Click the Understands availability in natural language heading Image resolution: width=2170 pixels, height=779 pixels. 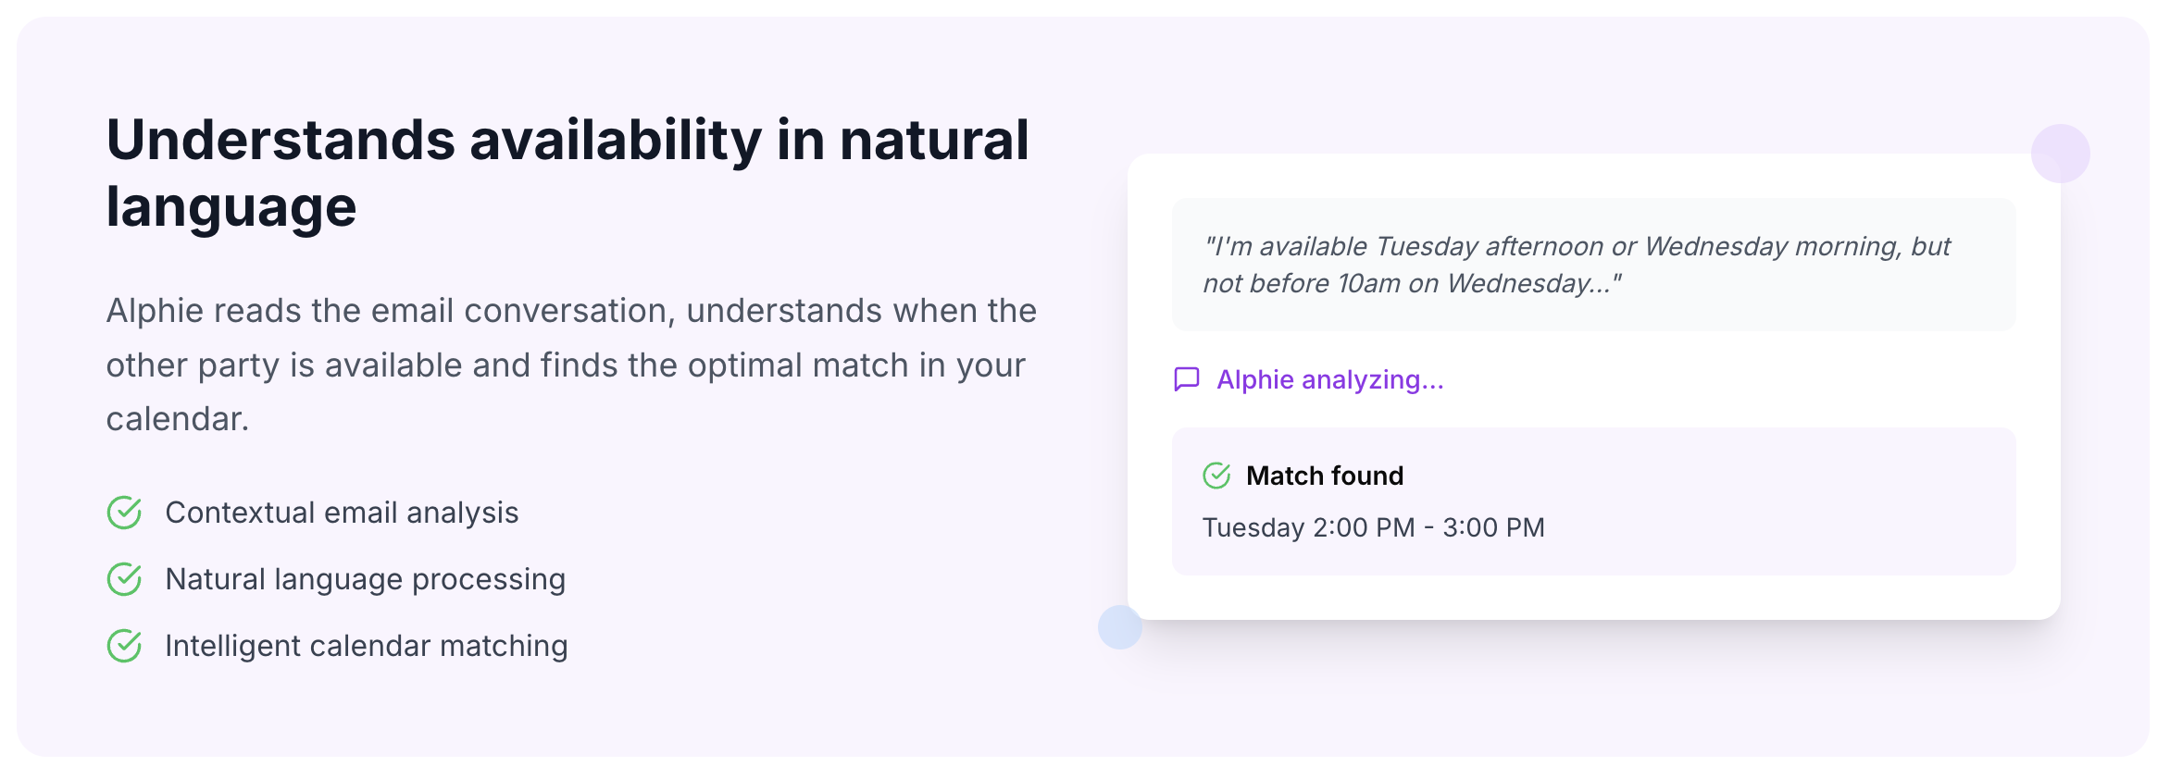(x=567, y=172)
